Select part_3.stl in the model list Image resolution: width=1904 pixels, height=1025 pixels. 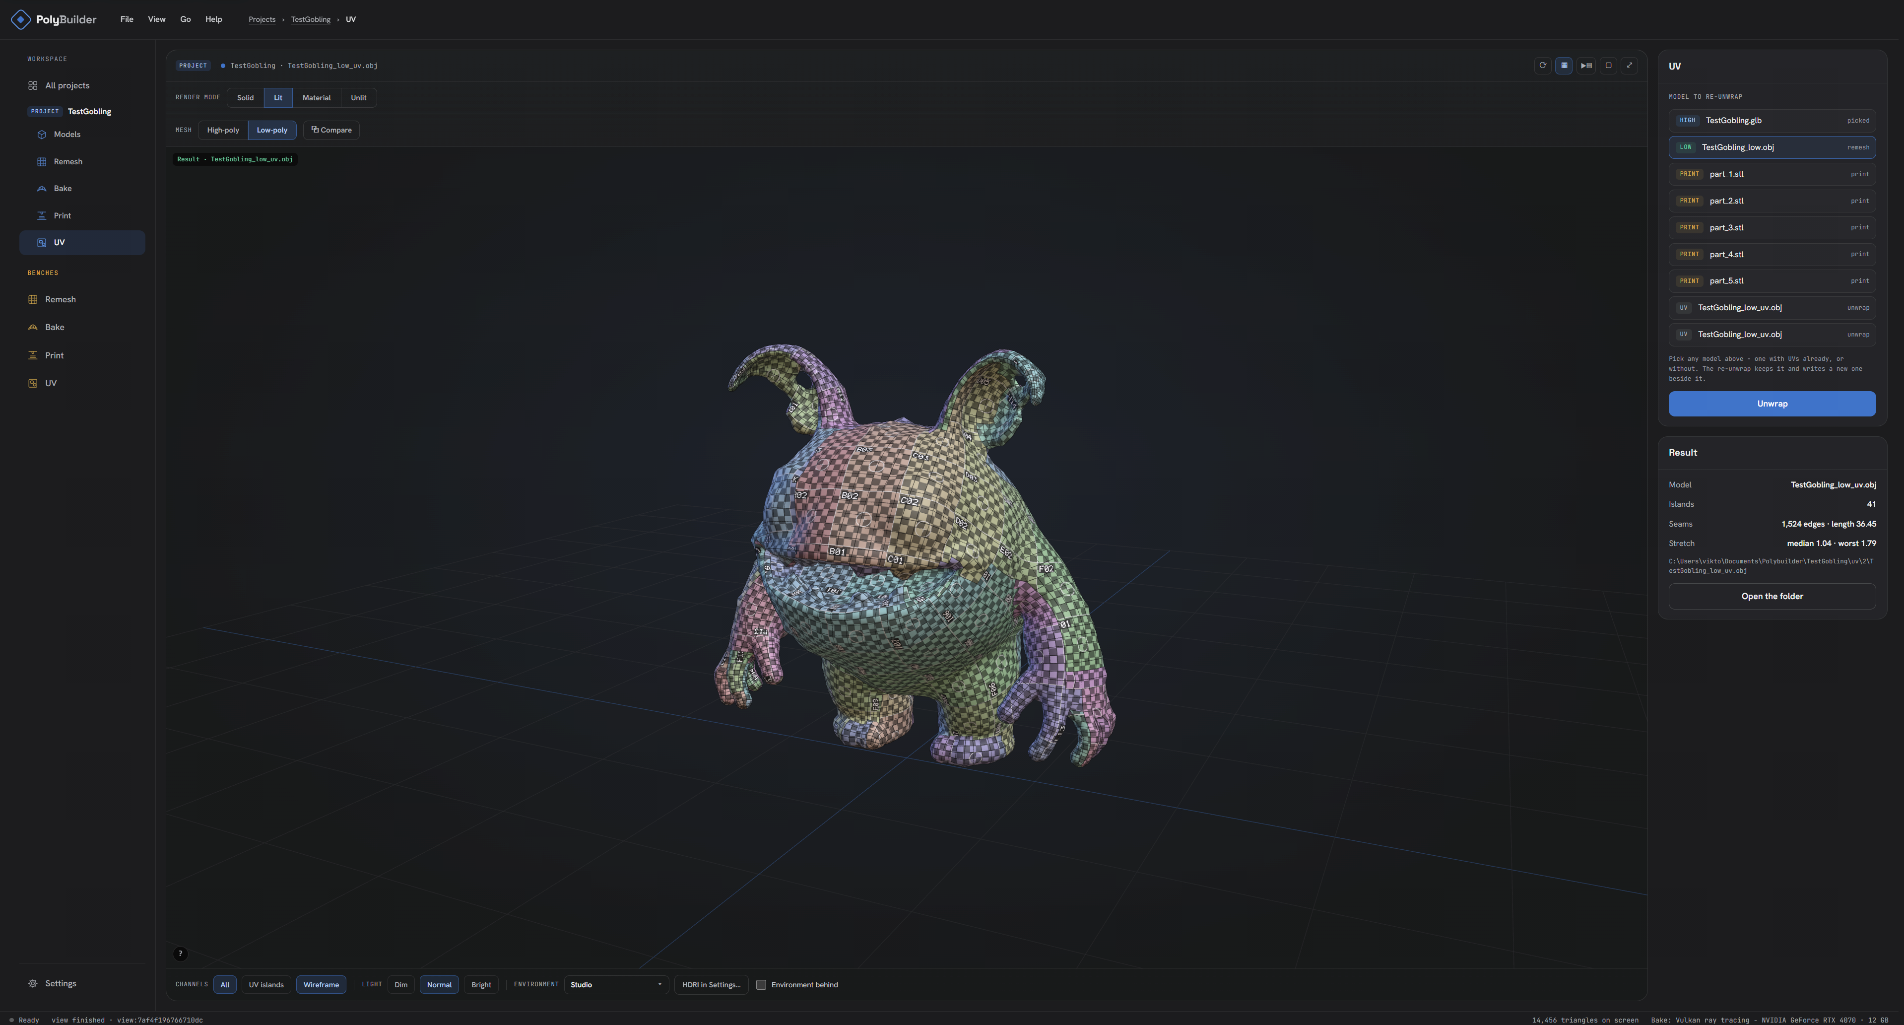(x=1772, y=227)
